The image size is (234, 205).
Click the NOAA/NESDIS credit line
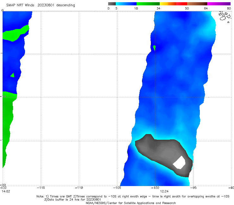pos(131,203)
